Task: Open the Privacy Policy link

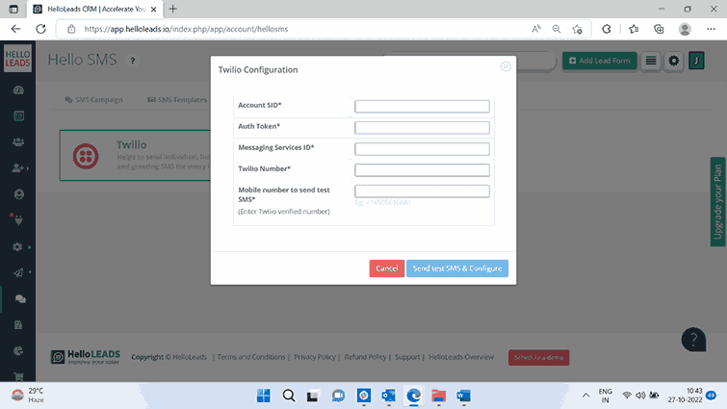Action: pyautogui.click(x=315, y=357)
